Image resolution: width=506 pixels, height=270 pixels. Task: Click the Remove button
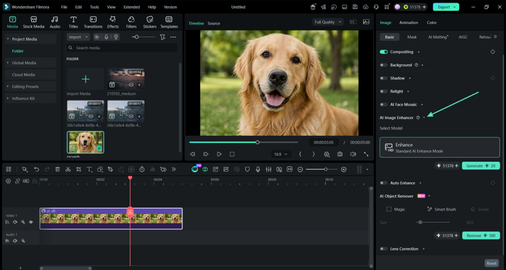(x=481, y=235)
